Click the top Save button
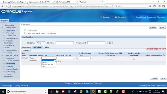 [x=162, y=27]
